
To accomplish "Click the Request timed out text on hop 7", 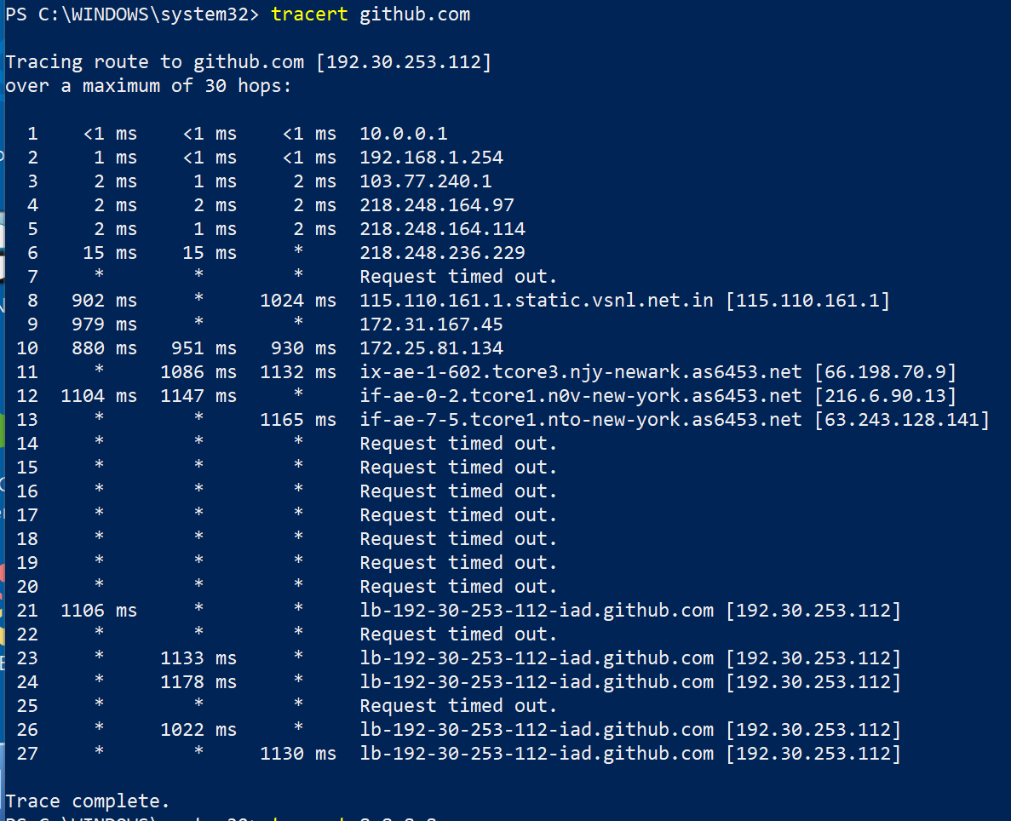I will tap(457, 277).
